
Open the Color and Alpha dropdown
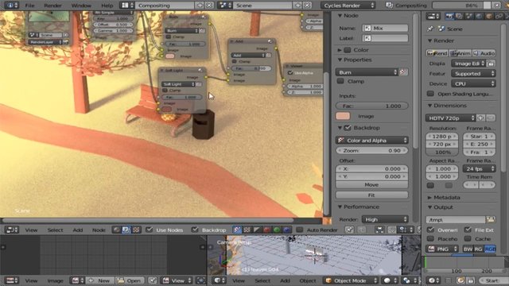(372, 140)
